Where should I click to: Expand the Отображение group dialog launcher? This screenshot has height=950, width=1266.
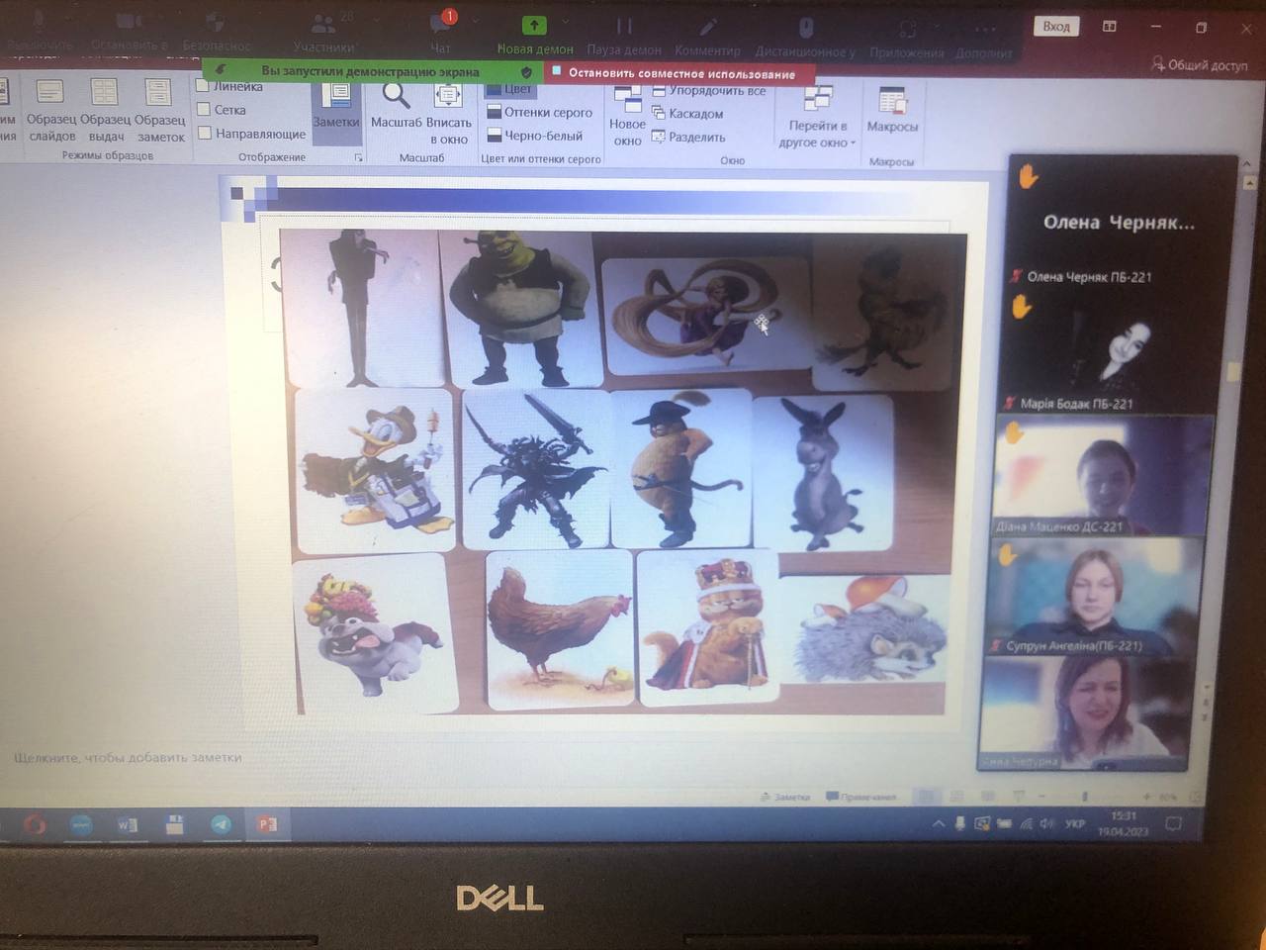click(x=358, y=157)
